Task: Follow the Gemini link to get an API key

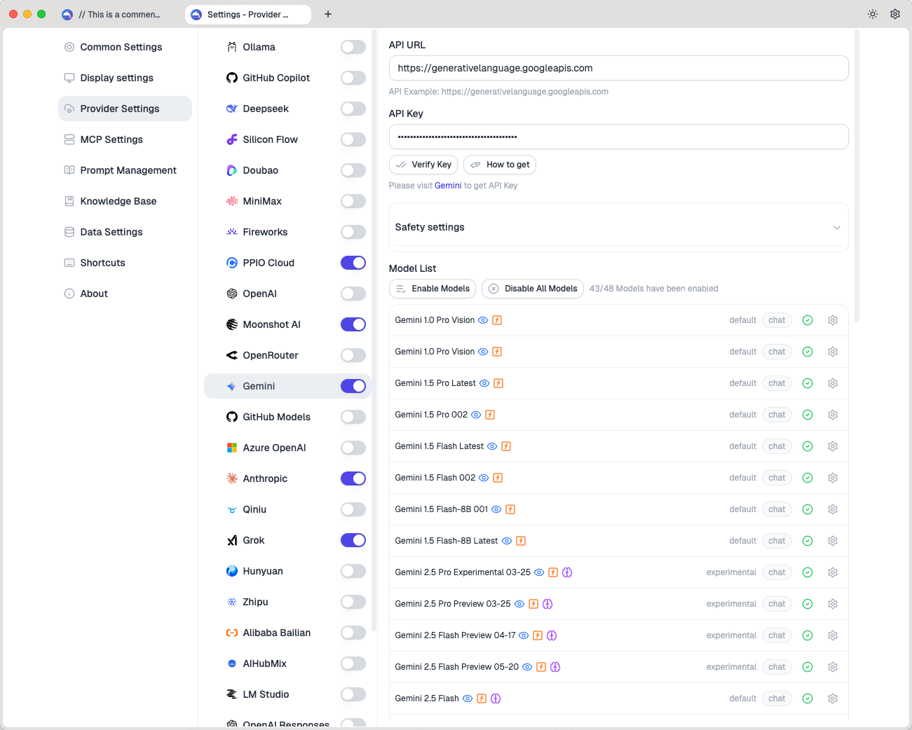Action: (x=448, y=186)
